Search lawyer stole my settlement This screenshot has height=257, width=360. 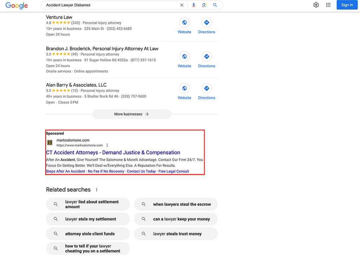[88, 219]
